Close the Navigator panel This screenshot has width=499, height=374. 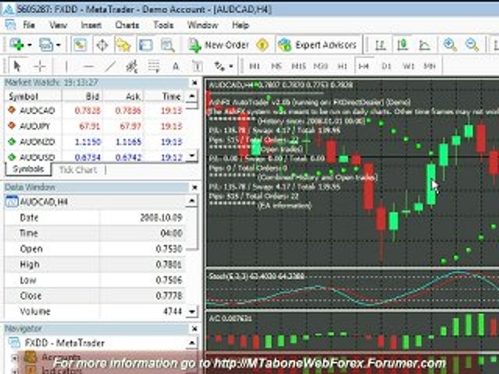coord(195,328)
